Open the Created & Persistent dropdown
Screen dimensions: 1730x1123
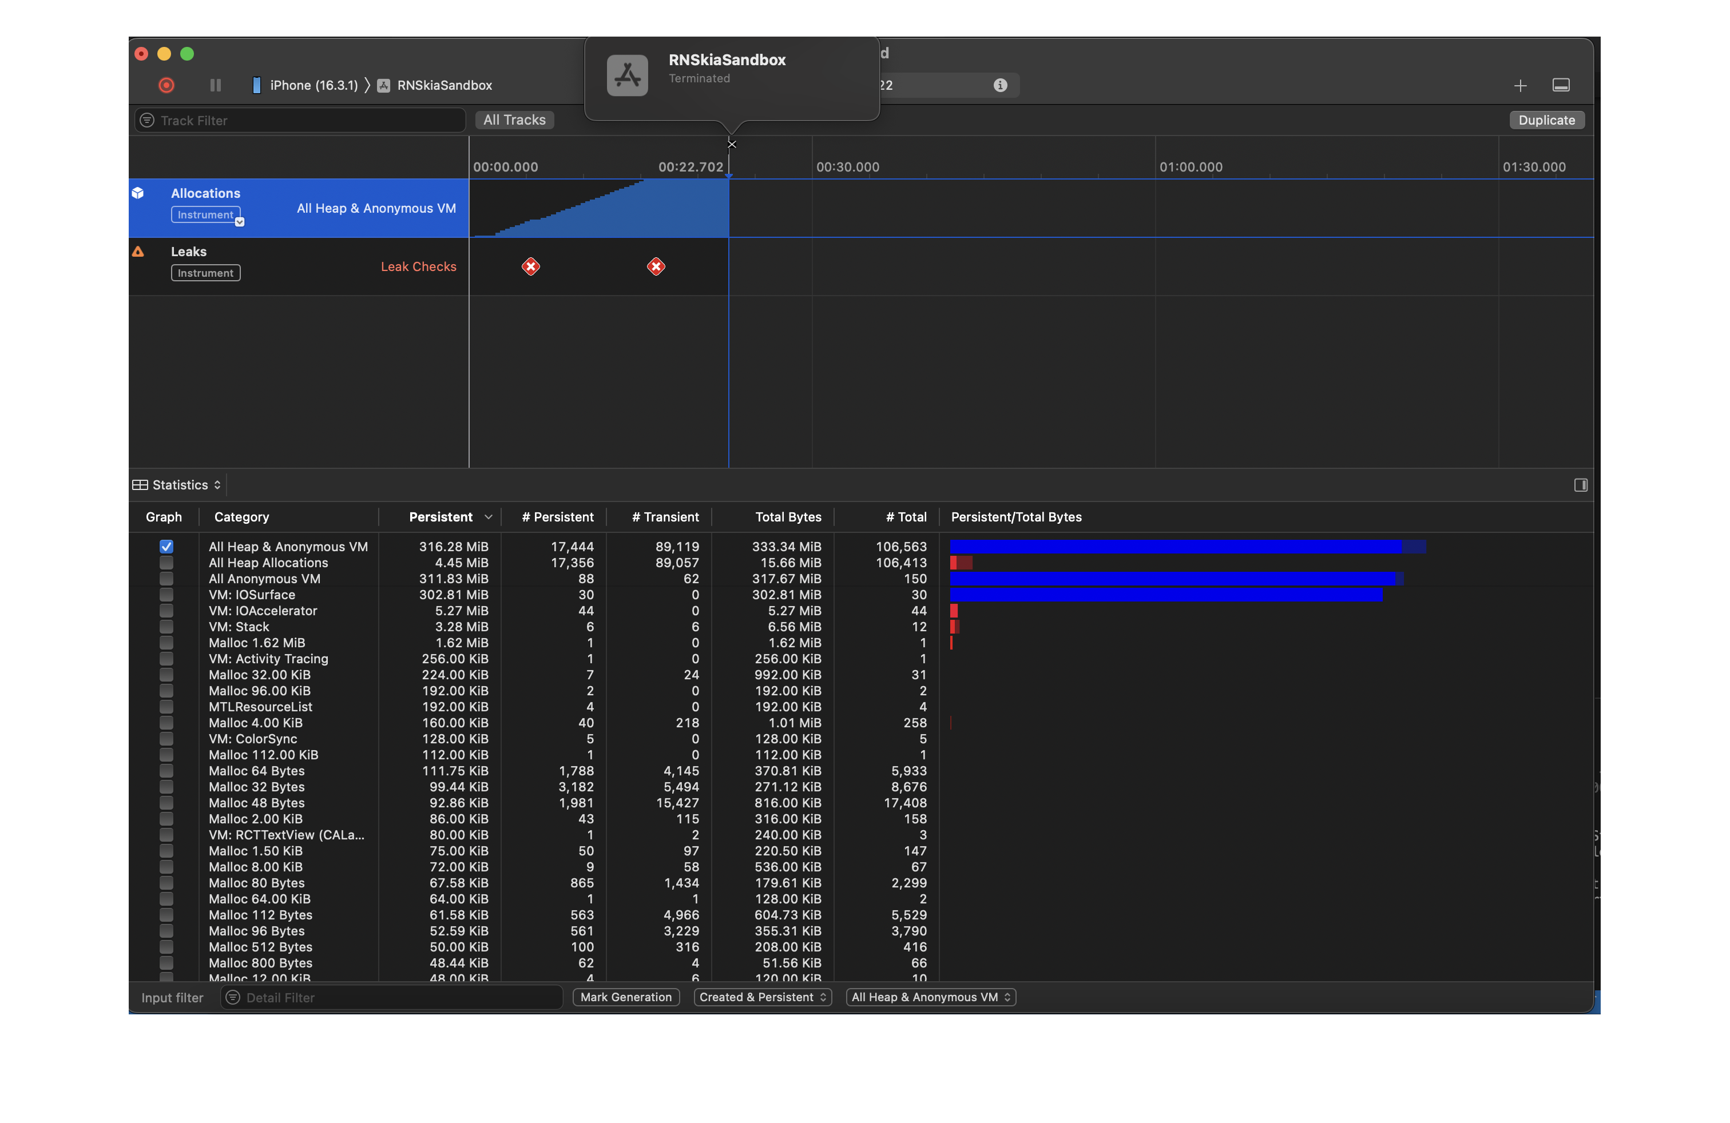pyautogui.click(x=763, y=997)
